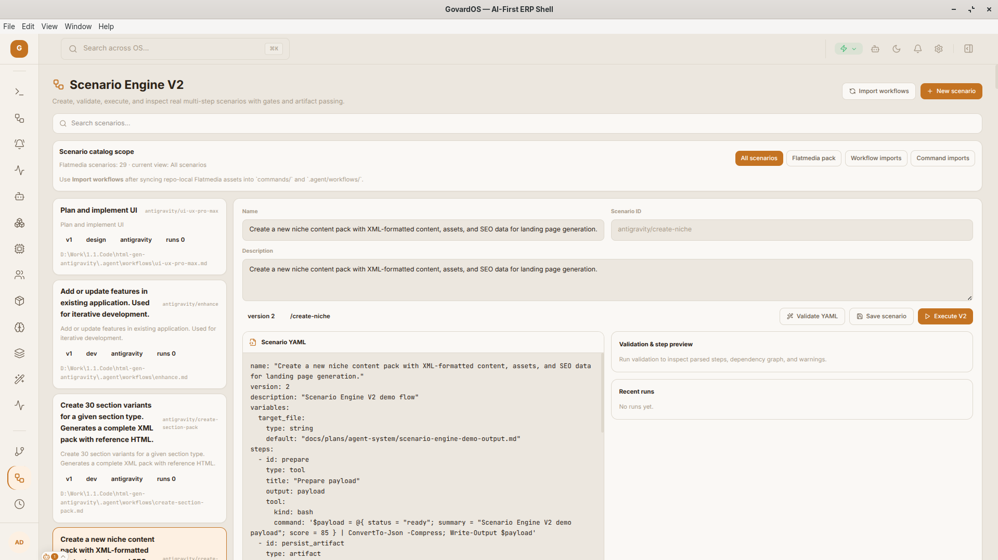Focus the Search across OS field
Image resolution: width=998 pixels, height=560 pixels.
(175, 49)
